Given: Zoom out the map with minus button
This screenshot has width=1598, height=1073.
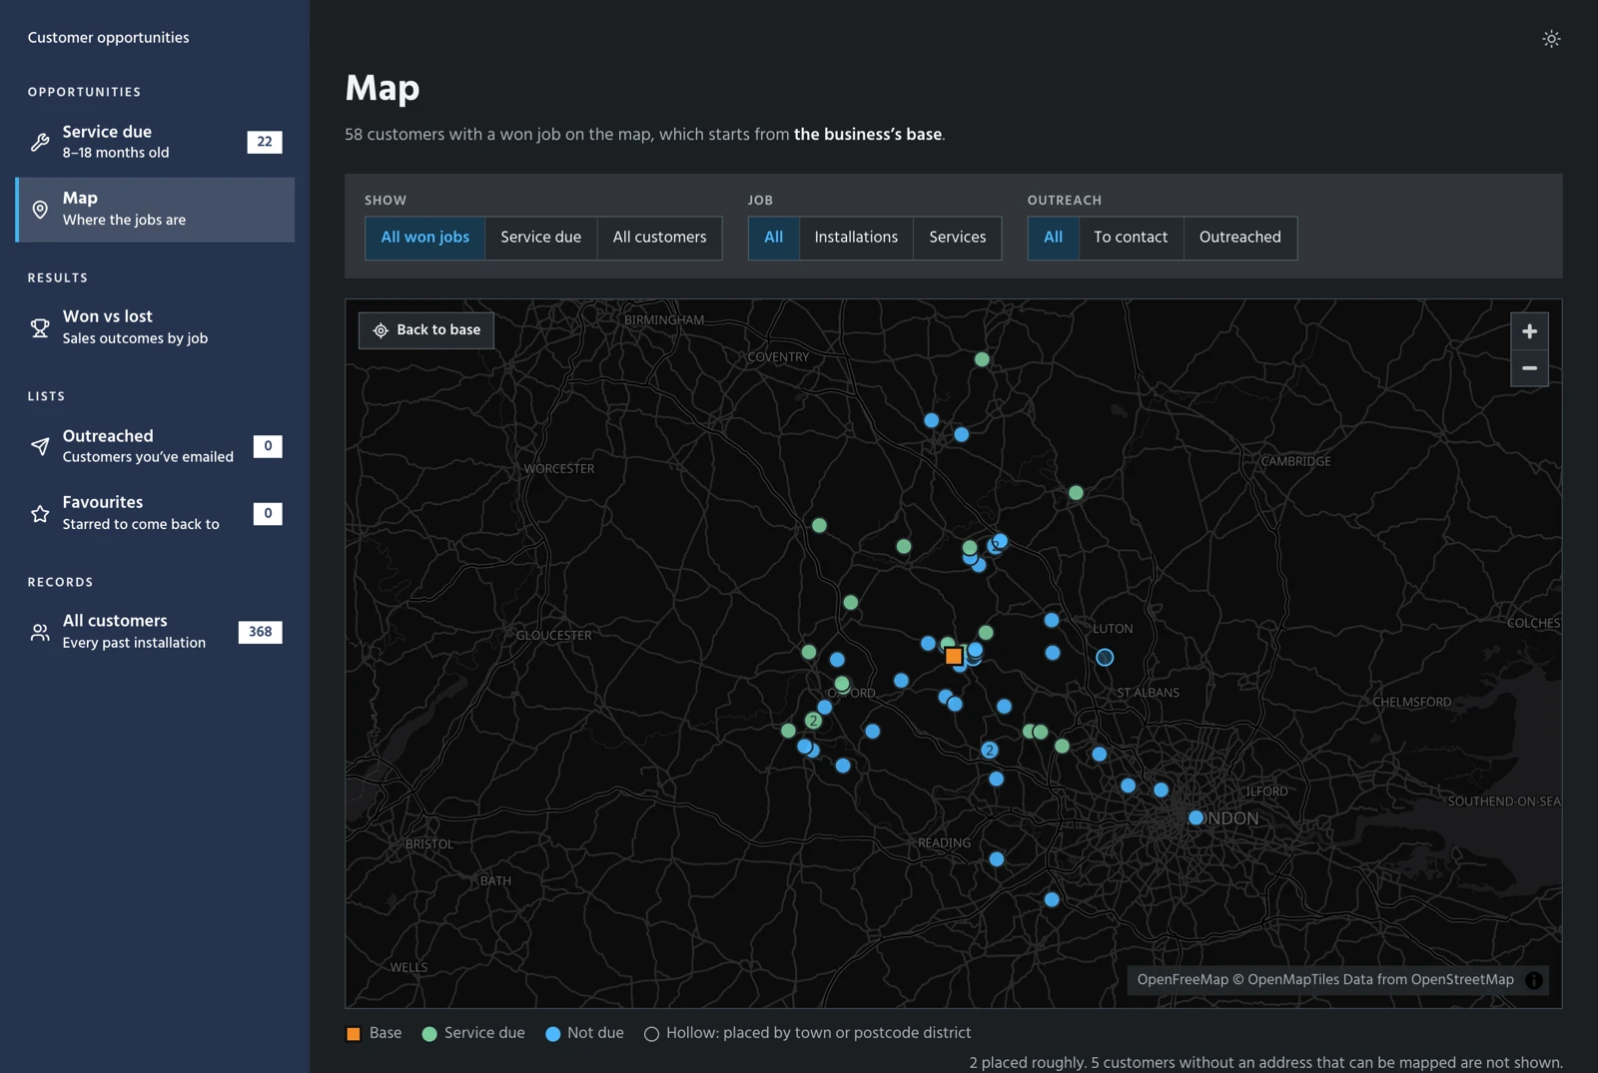Looking at the screenshot, I should (1529, 368).
